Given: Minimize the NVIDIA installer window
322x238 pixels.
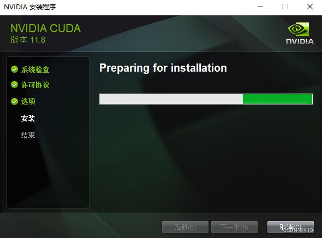Looking at the screenshot, I should point(260,7).
